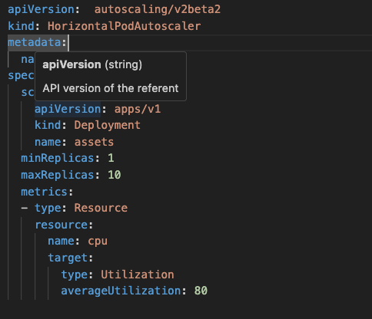Click the target key
The width and height of the screenshot is (372, 319).
(68, 258)
